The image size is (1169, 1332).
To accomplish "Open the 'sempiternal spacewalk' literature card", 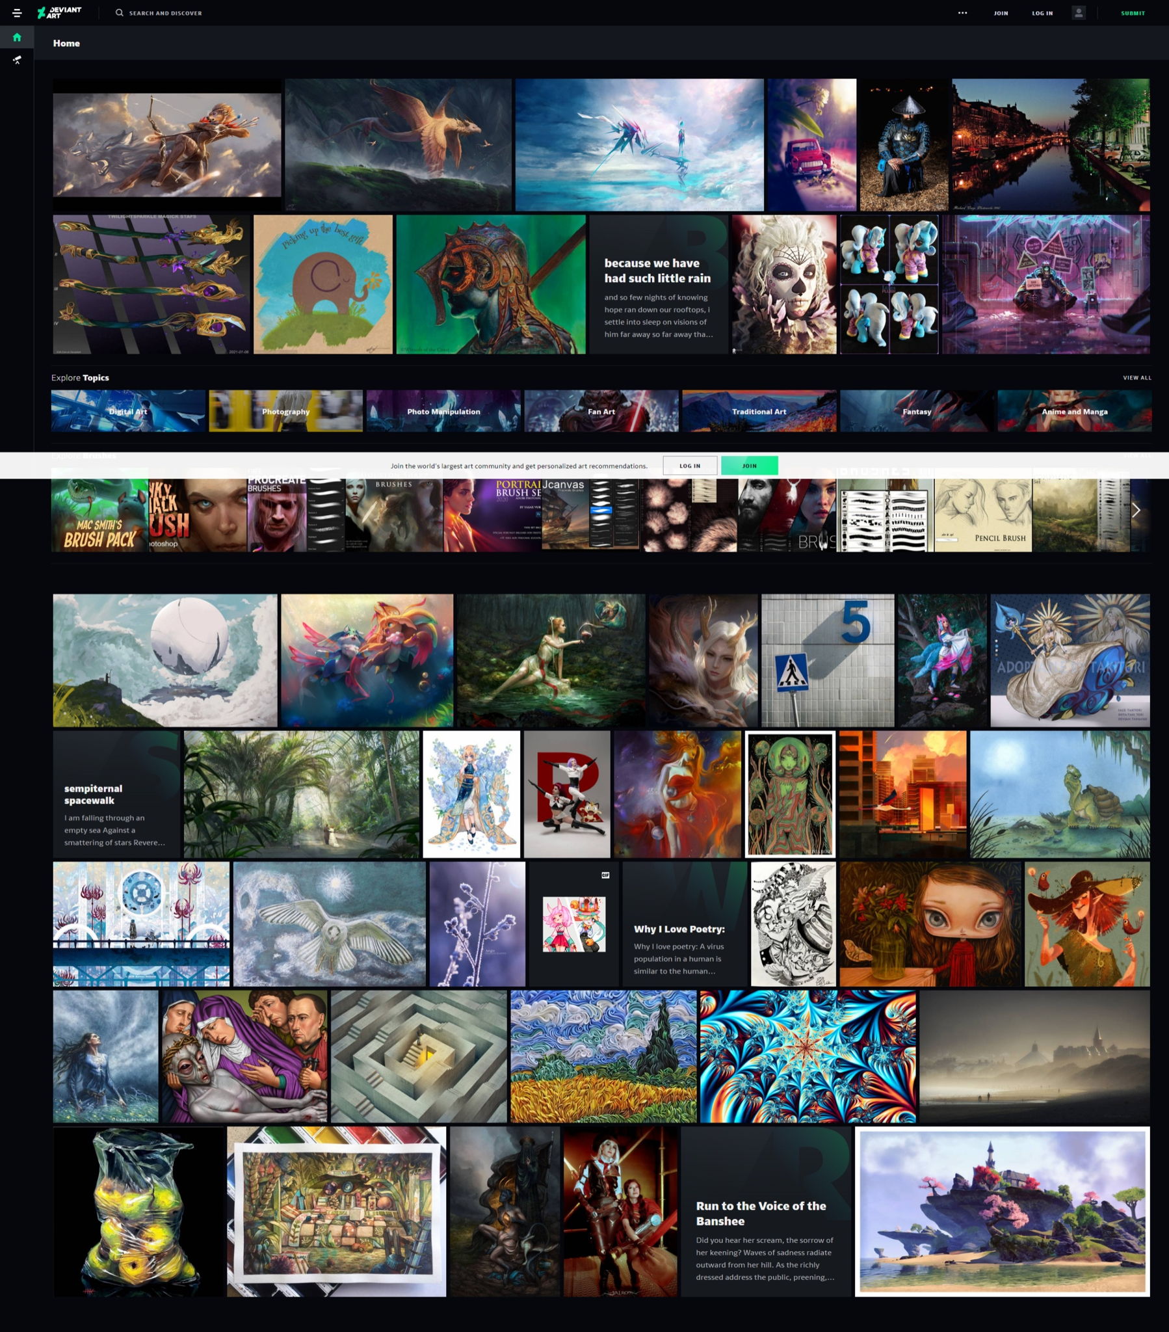I will 116,794.
